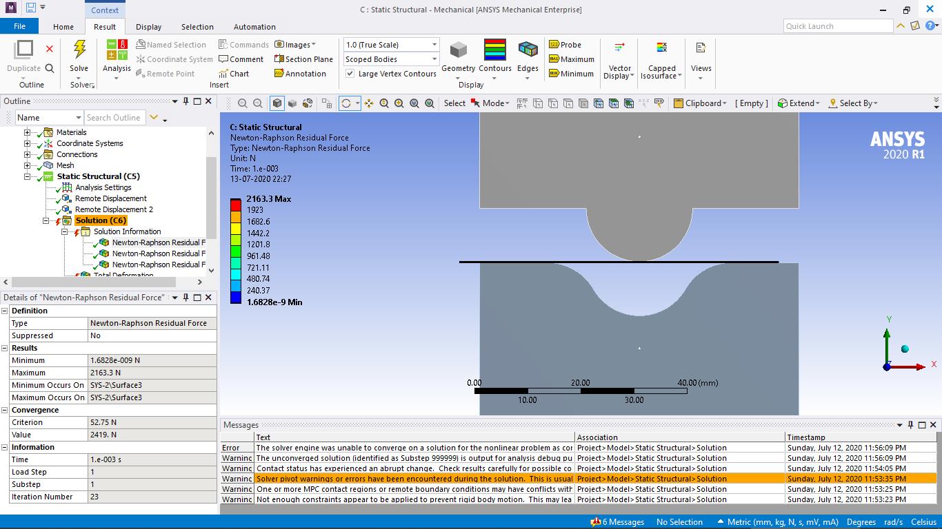942x529 pixels.
Task: Open the Select By dropdown
Action: 853,103
